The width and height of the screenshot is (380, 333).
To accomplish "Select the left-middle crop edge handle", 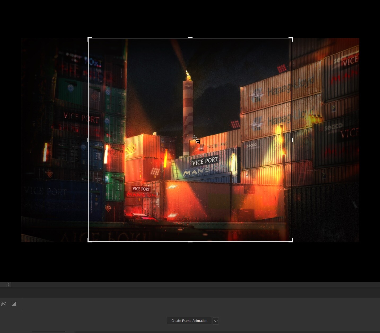I will pos(88,140).
